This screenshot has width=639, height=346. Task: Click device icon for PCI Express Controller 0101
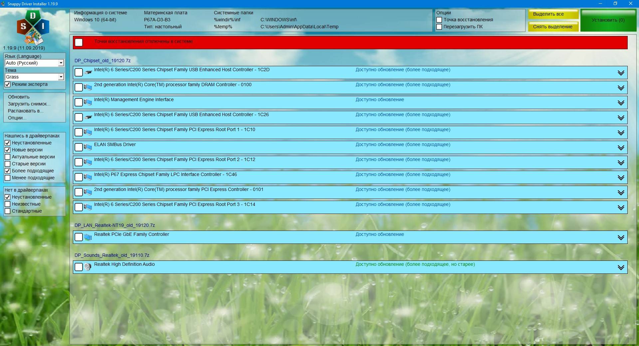click(88, 192)
